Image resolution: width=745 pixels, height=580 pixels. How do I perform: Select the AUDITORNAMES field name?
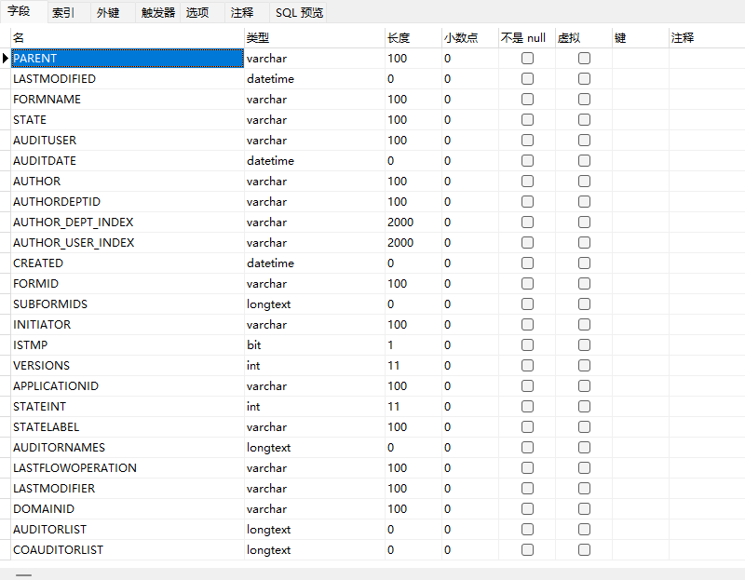pyautogui.click(x=128, y=448)
